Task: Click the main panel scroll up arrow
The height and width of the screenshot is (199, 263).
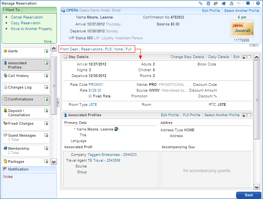Action: (256, 57)
